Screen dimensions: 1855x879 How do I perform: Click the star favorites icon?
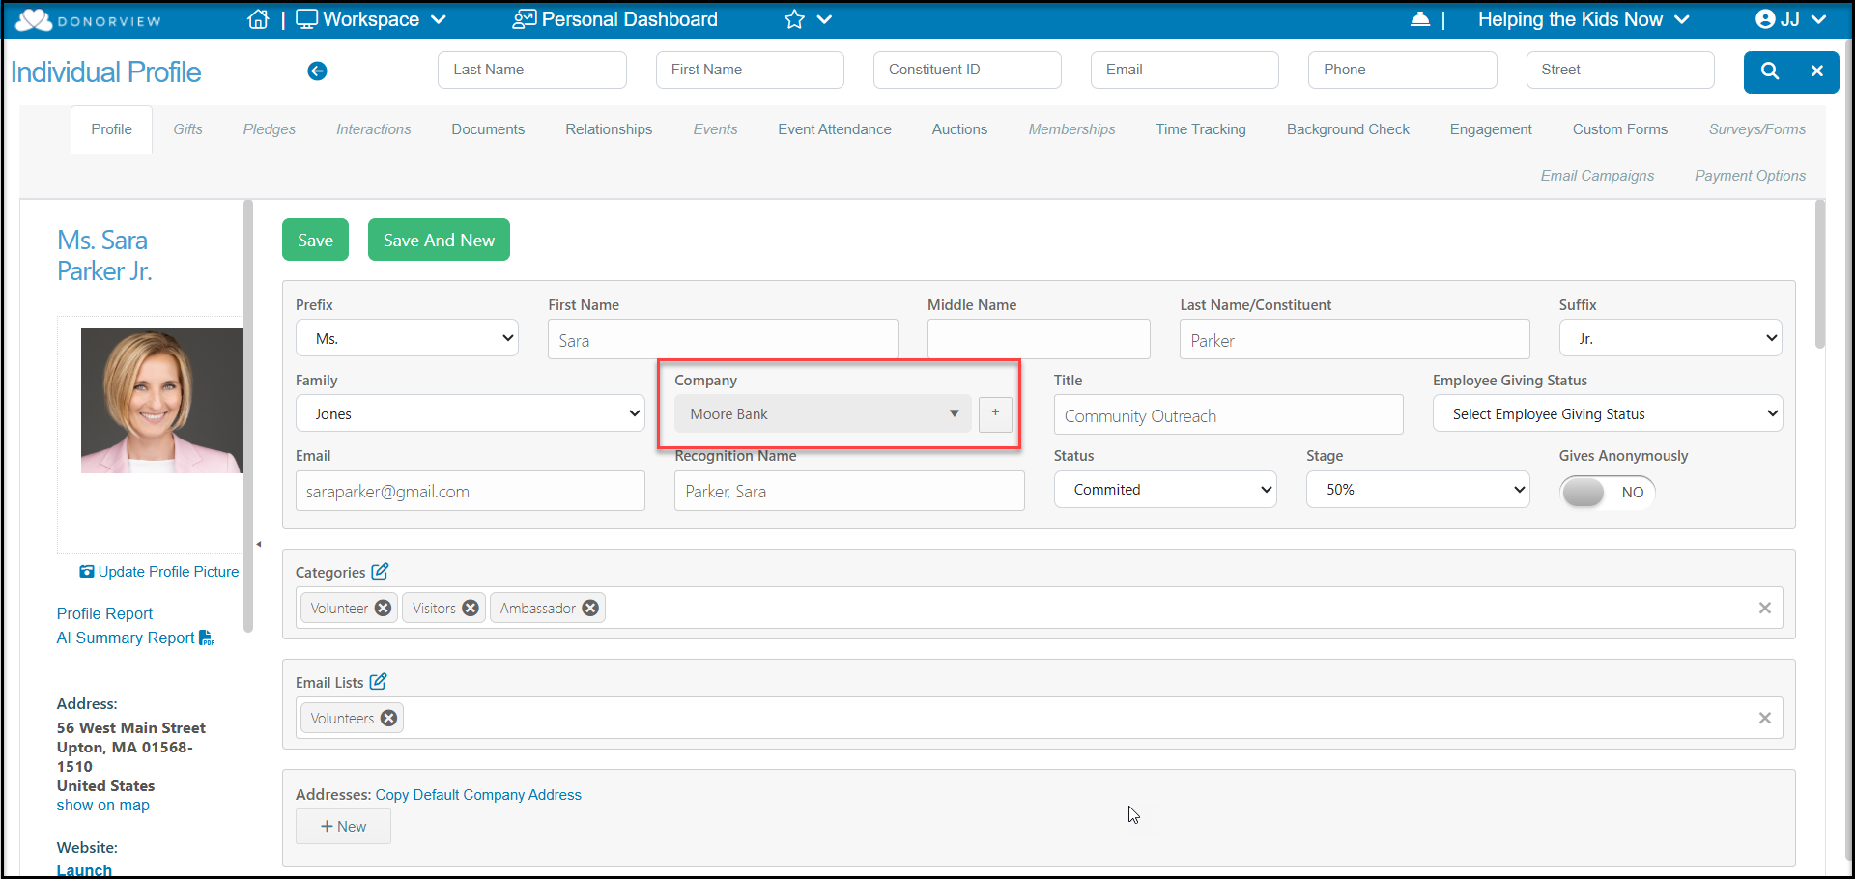(x=794, y=19)
